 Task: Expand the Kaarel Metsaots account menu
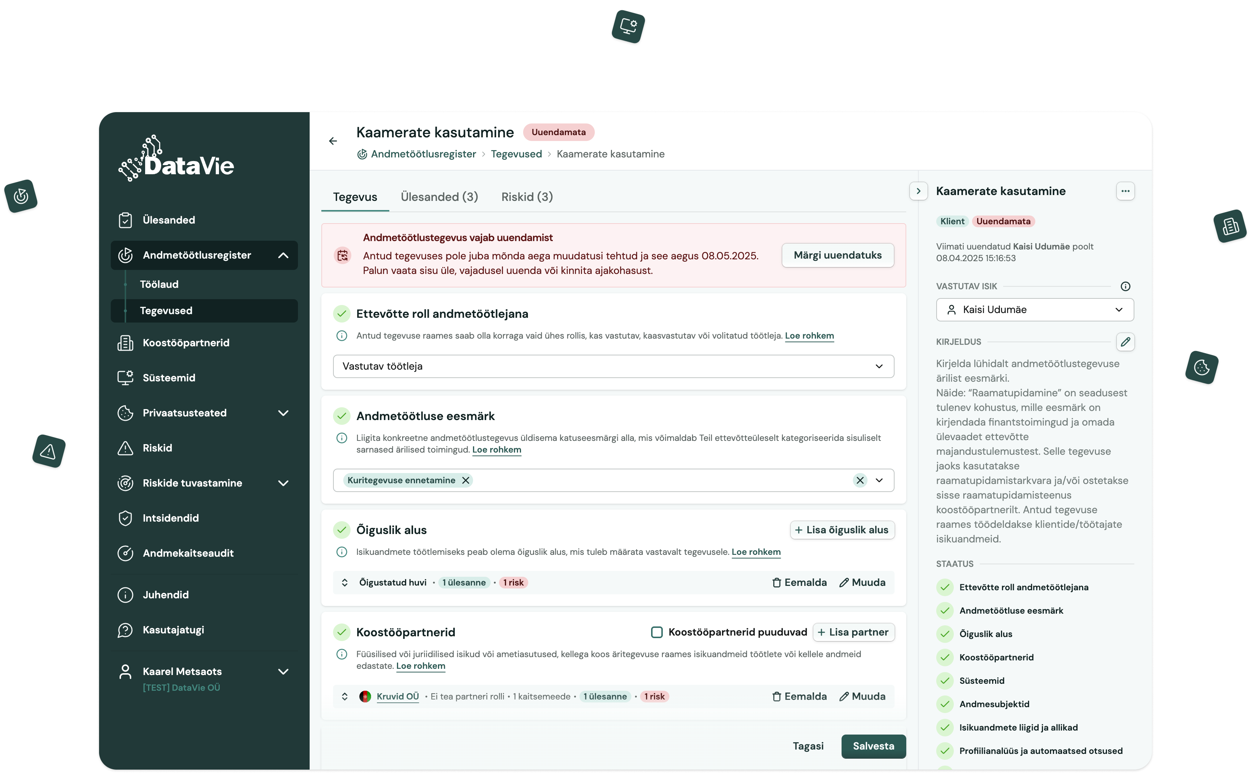(x=283, y=672)
